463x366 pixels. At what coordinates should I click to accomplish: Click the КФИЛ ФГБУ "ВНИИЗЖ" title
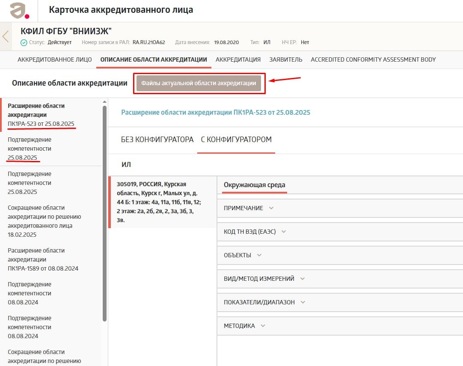tap(66, 31)
